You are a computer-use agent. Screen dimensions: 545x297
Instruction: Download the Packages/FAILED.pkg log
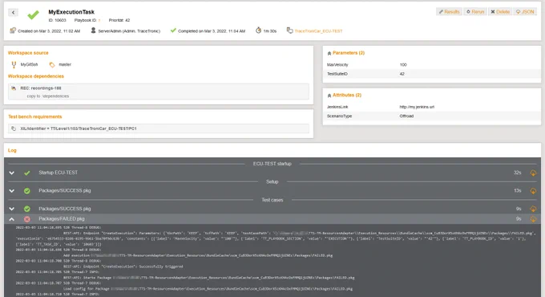[533, 219]
